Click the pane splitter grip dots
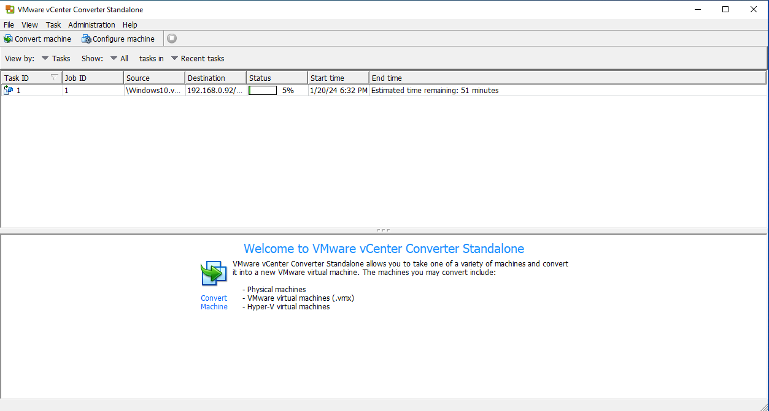This screenshot has height=411, width=769. 384,230
